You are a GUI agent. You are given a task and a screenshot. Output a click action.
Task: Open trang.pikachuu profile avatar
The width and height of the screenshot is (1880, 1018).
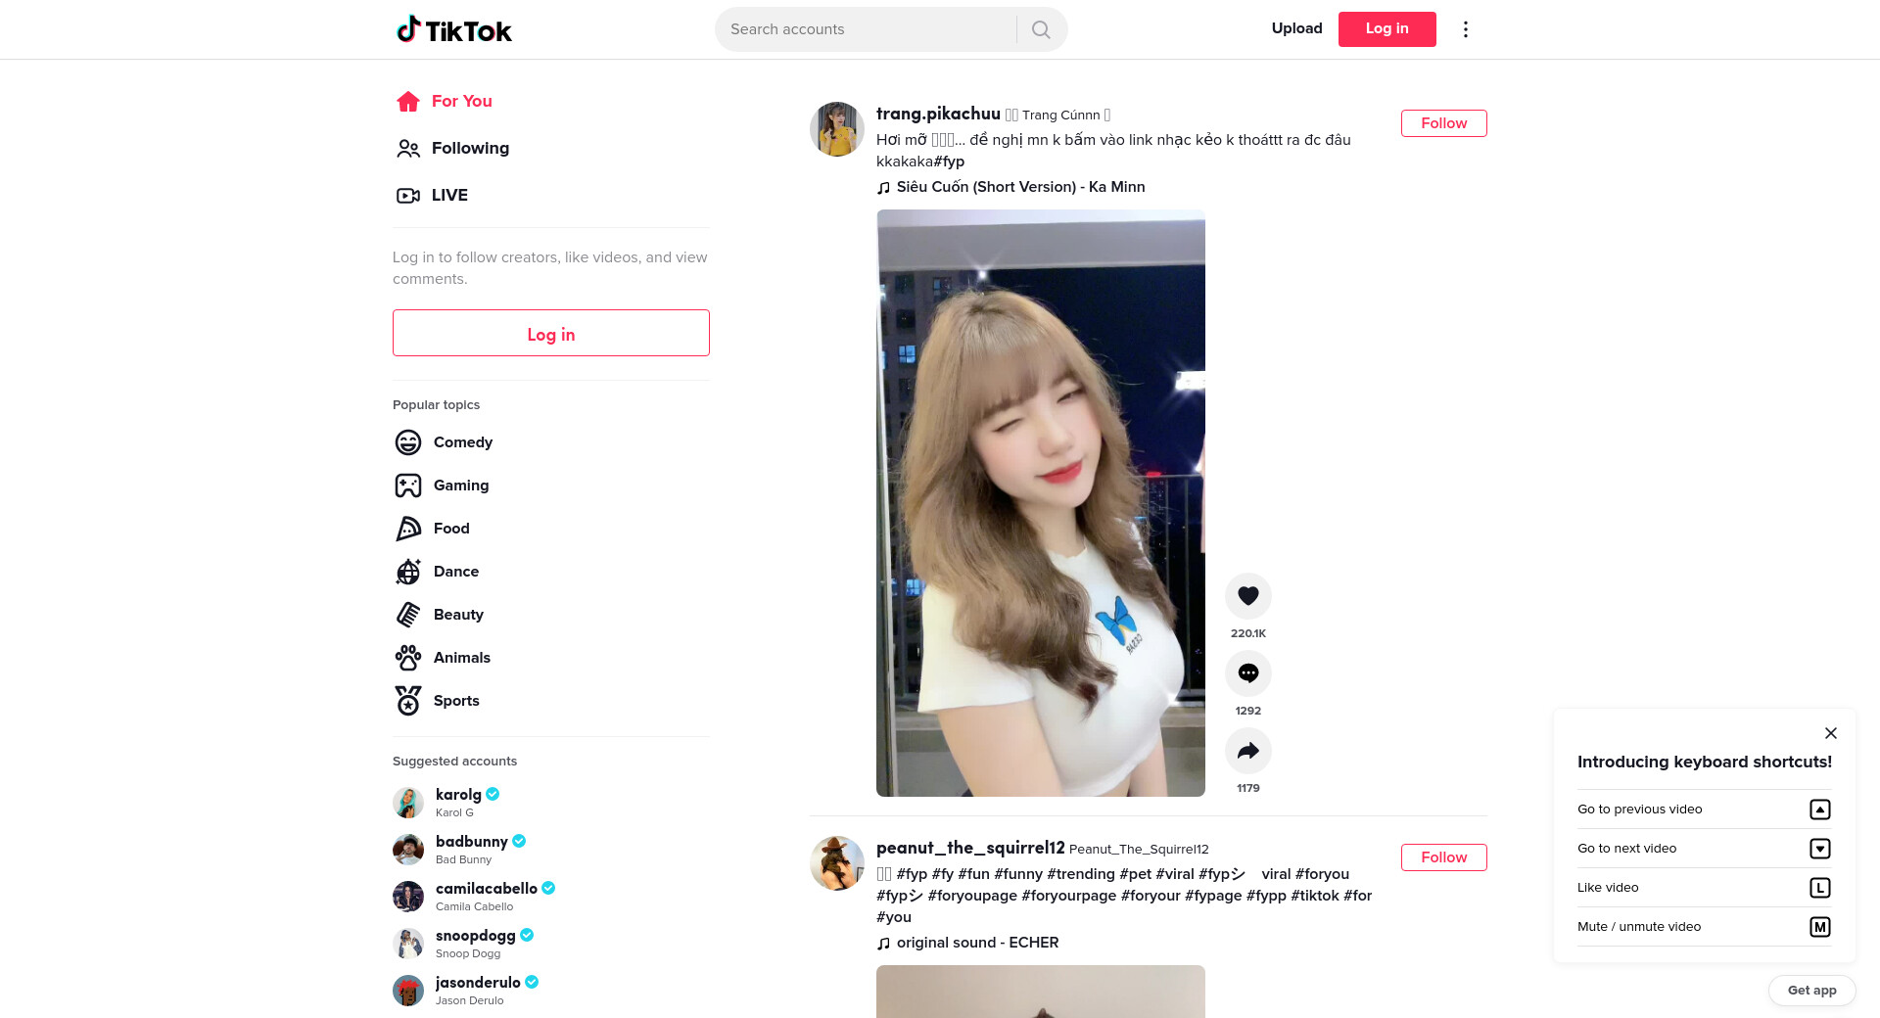click(x=837, y=129)
